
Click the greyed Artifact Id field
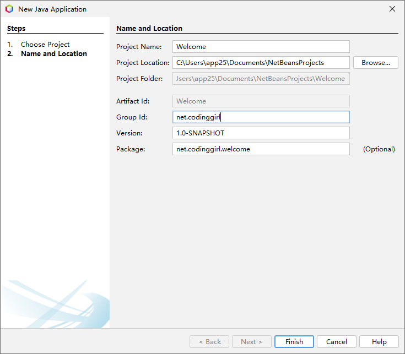261,101
